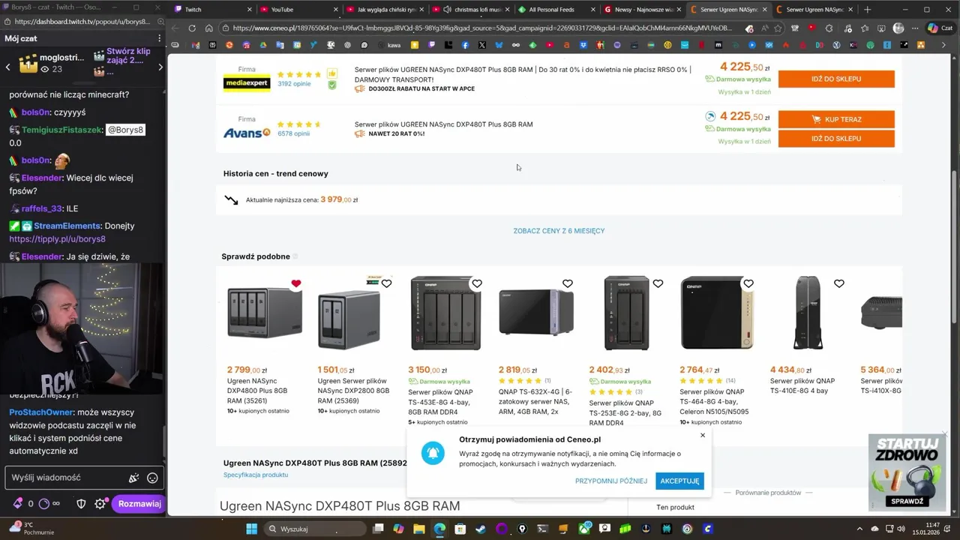The height and width of the screenshot is (540, 960).
Task: Click the Rozmawiaj chat send button
Action: tap(139, 504)
